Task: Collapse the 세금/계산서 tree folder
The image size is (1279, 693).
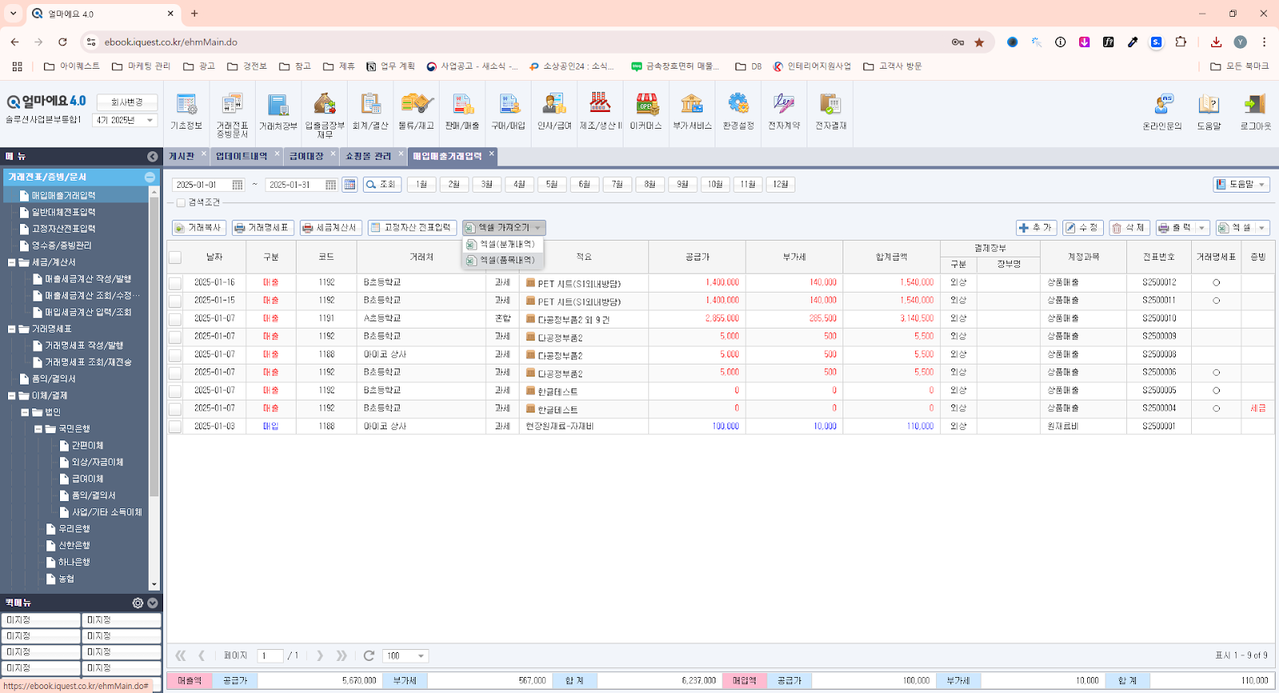Action: click(12, 262)
